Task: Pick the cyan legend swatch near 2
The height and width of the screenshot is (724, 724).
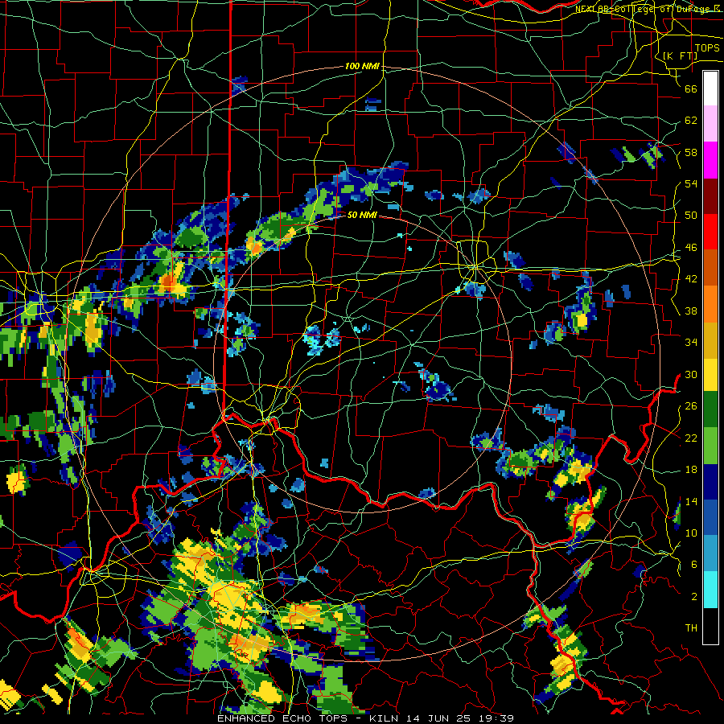Action: click(710, 590)
